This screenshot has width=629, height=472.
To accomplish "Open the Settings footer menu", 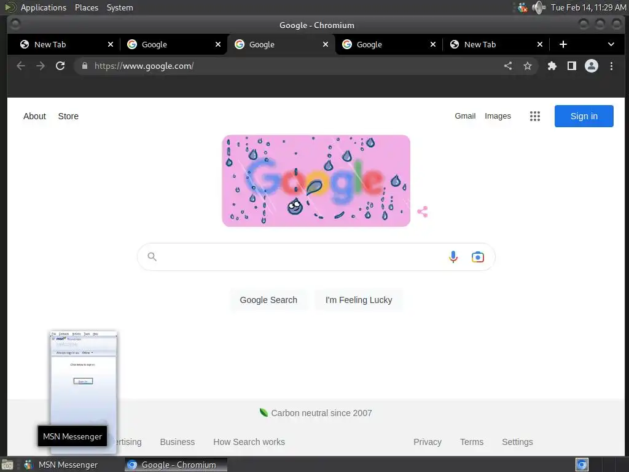I will pos(517,442).
